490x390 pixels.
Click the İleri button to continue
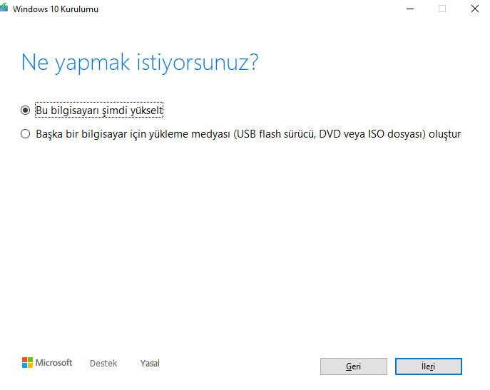tap(428, 366)
